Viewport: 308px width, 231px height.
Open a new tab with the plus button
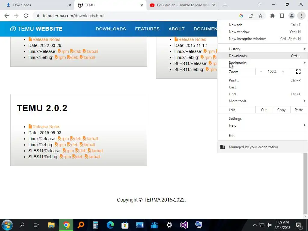[x=225, y=5]
